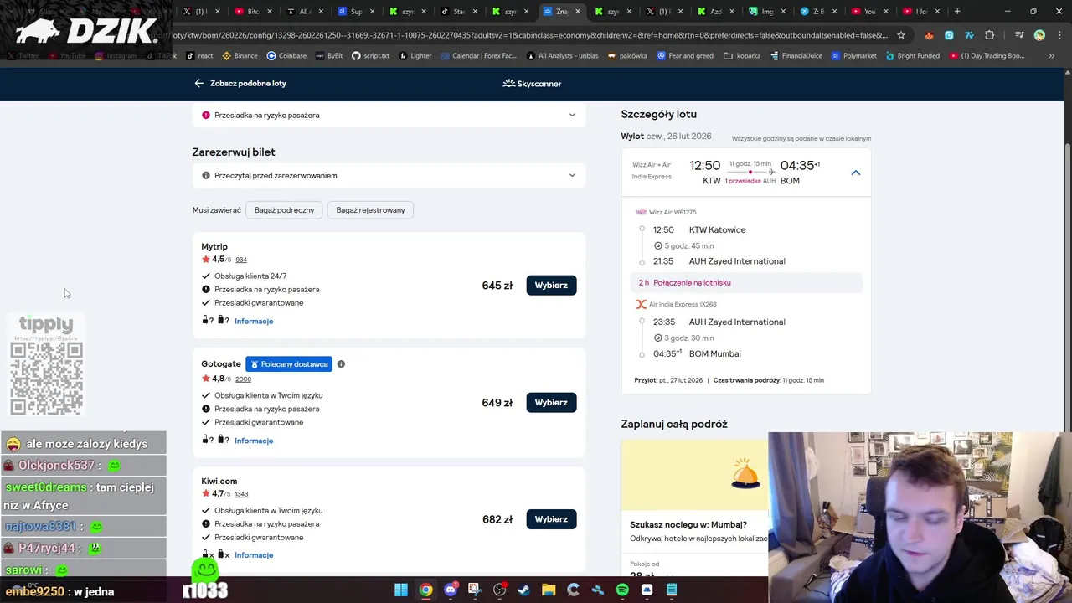Image resolution: width=1072 pixels, height=603 pixels.
Task: Open the Skyscanner logo link
Action: click(x=532, y=84)
